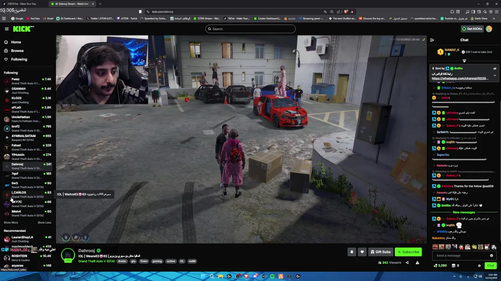Select the fivem tag
The height and width of the screenshot is (281, 501).
click(x=144, y=261)
